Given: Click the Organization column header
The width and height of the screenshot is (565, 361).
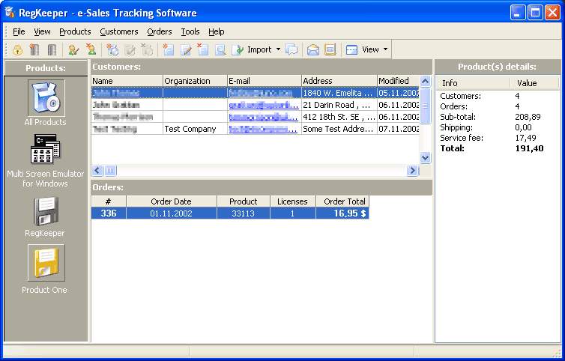Looking at the screenshot, I should coord(194,81).
